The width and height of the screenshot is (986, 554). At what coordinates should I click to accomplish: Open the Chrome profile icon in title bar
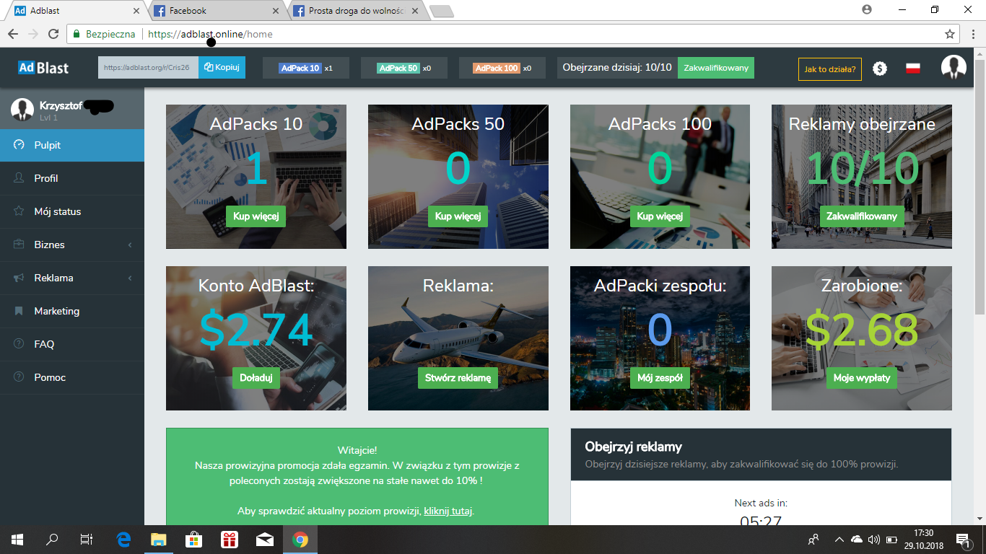(x=867, y=10)
